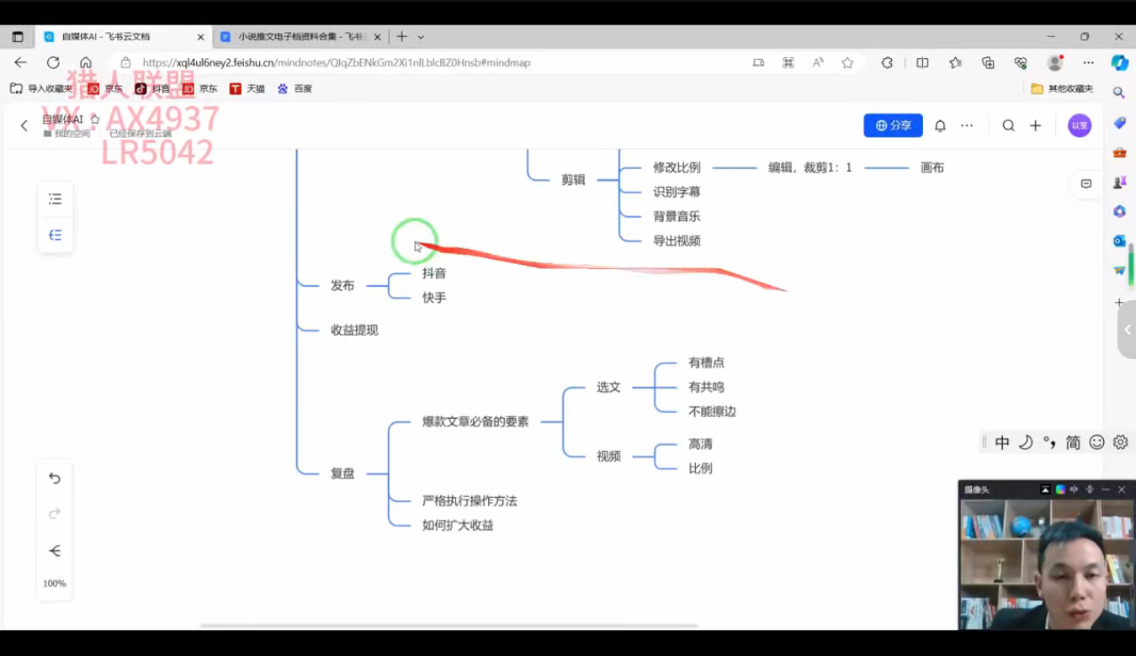Click the plus icon beside the search icon
1136x656 pixels.
[1035, 126]
